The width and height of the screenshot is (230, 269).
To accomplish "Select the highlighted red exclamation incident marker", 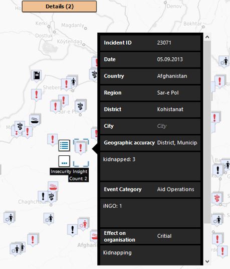I will tap(81, 147).
